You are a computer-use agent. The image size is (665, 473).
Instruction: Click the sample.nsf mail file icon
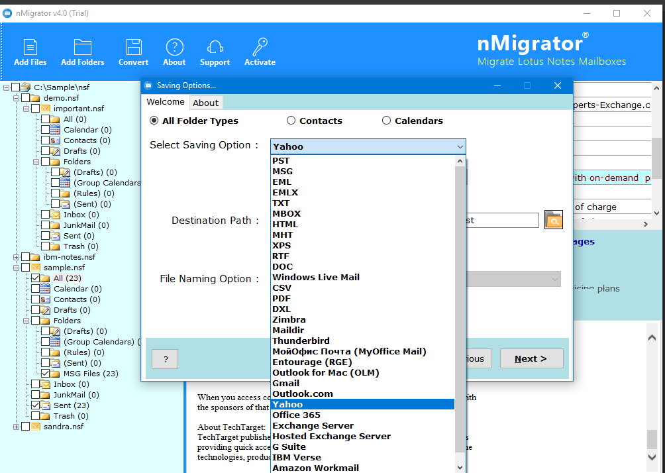tap(36, 268)
